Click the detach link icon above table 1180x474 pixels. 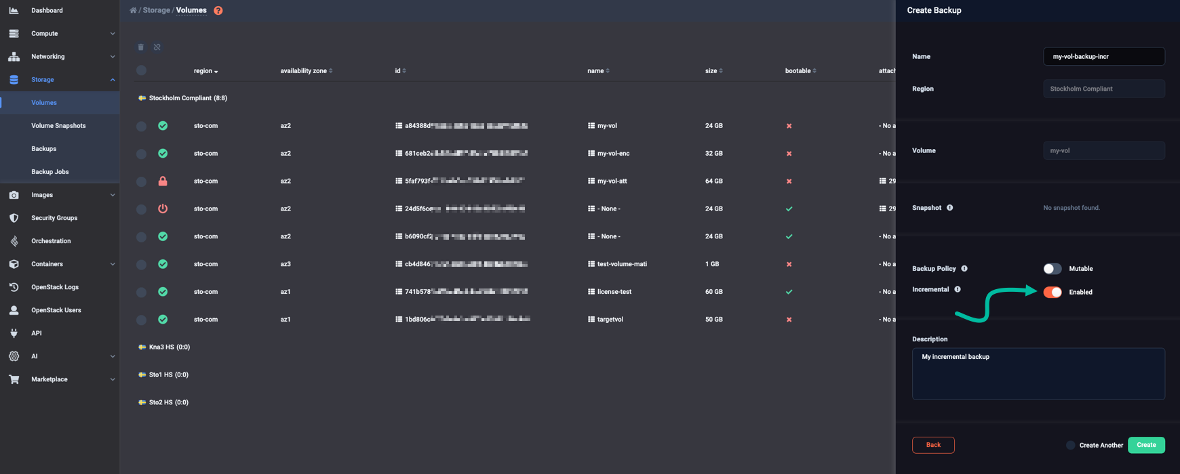click(x=157, y=47)
